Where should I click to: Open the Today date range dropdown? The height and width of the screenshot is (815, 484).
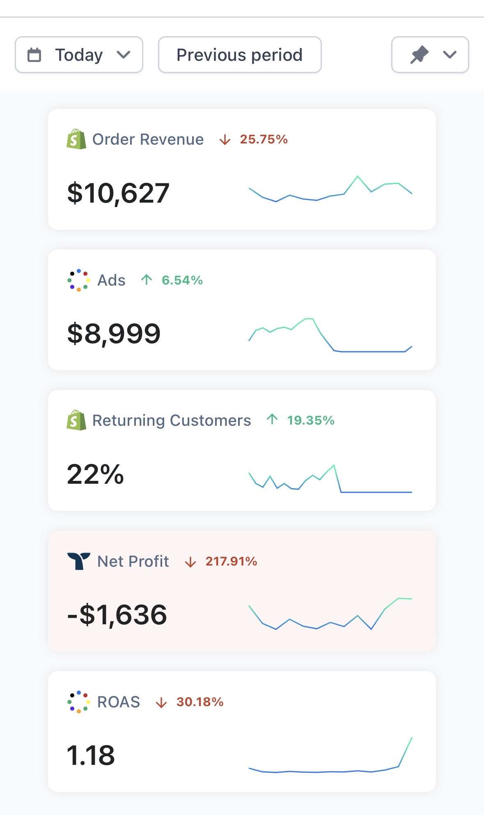pyautogui.click(x=79, y=55)
